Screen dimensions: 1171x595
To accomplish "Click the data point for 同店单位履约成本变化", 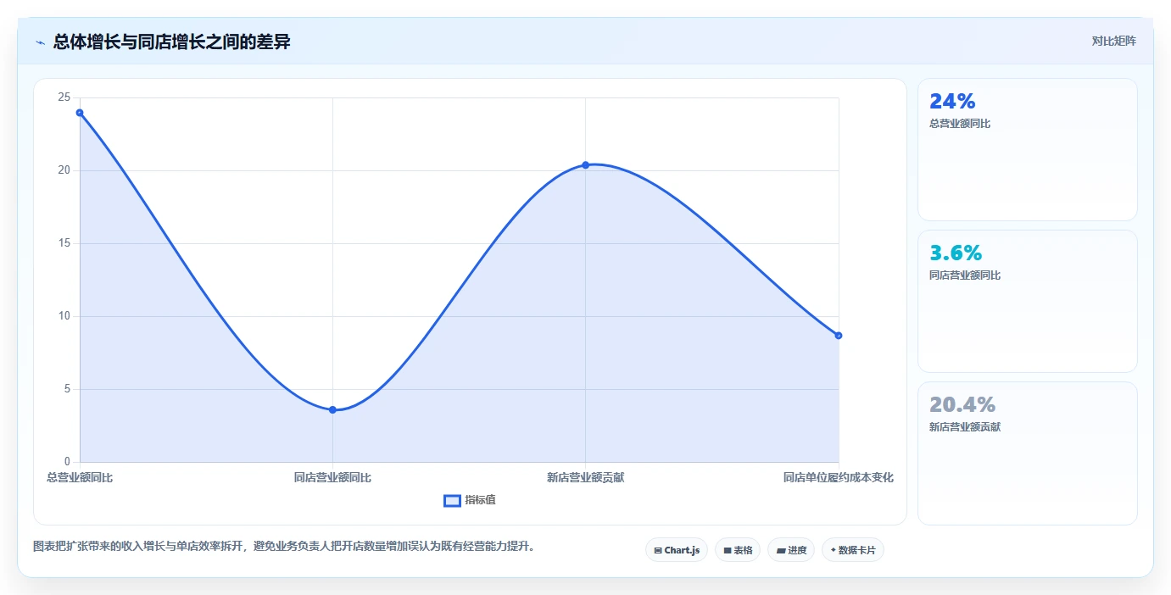I will point(838,335).
